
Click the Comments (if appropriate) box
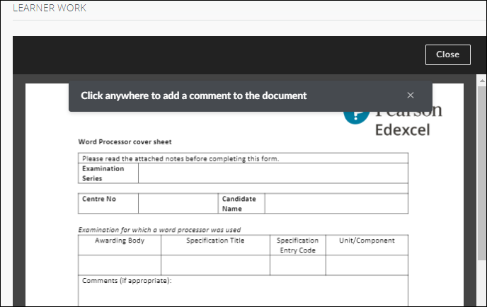coord(243,291)
